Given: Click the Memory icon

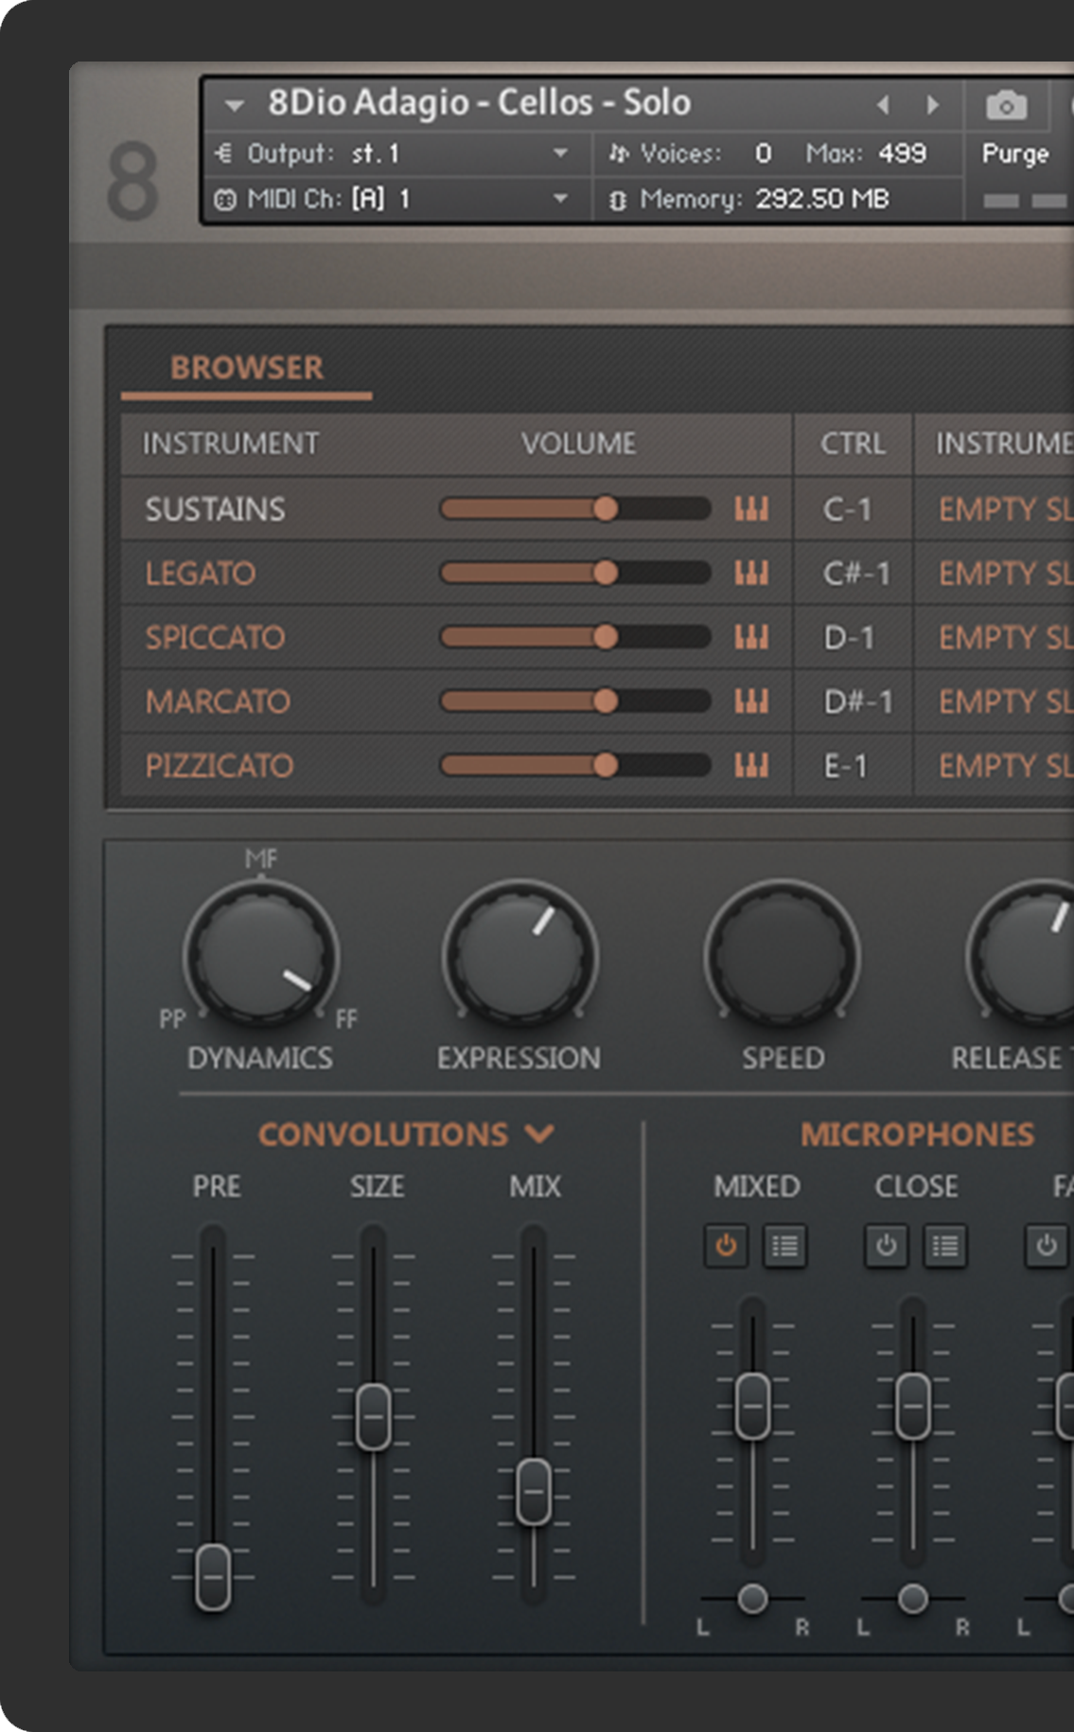Looking at the screenshot, I should [x=618, y=200].
